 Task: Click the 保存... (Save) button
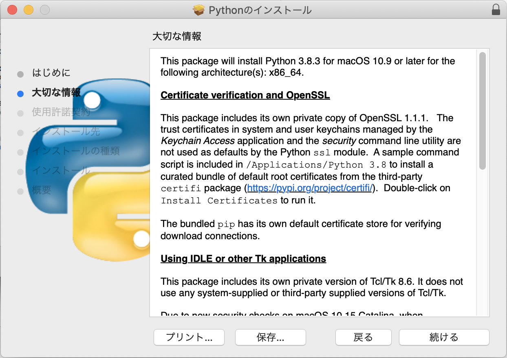(x=270, y=337)
